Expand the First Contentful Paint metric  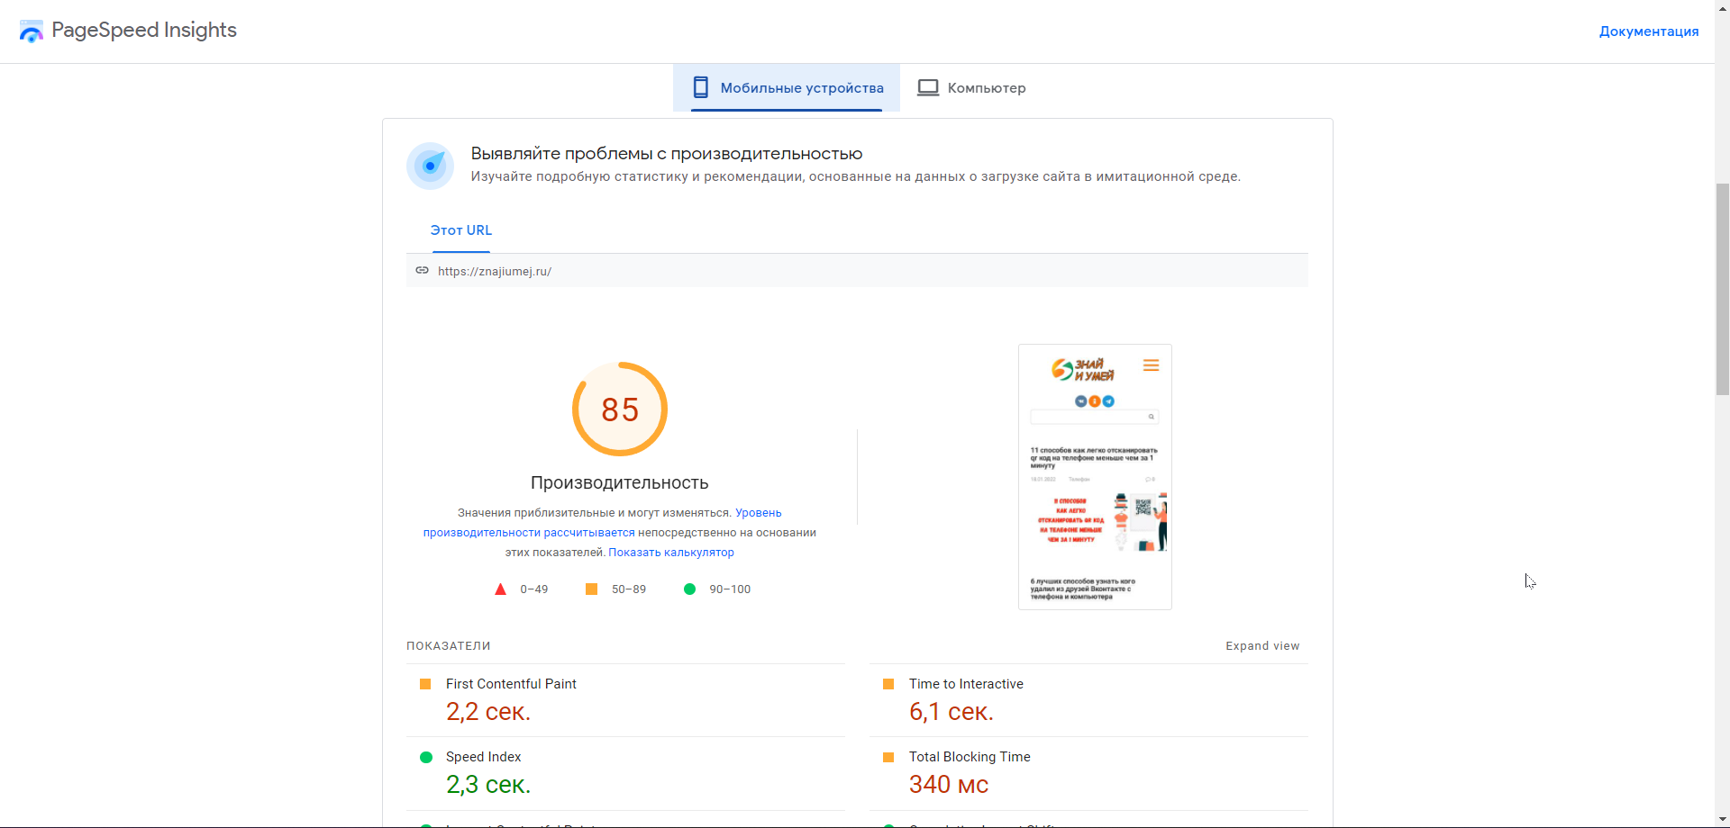click(x=511, y=684)
